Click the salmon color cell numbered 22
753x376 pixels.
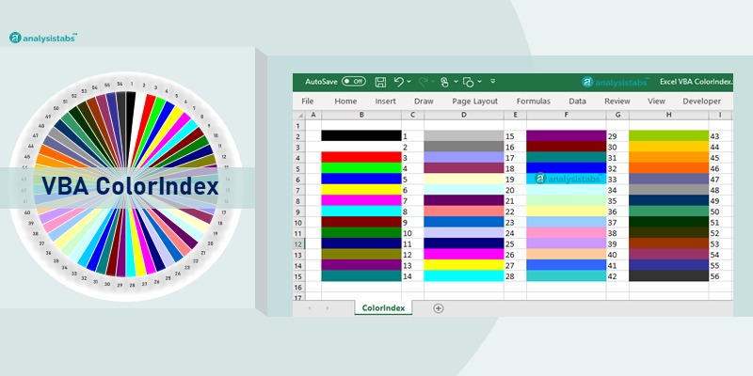464,211
